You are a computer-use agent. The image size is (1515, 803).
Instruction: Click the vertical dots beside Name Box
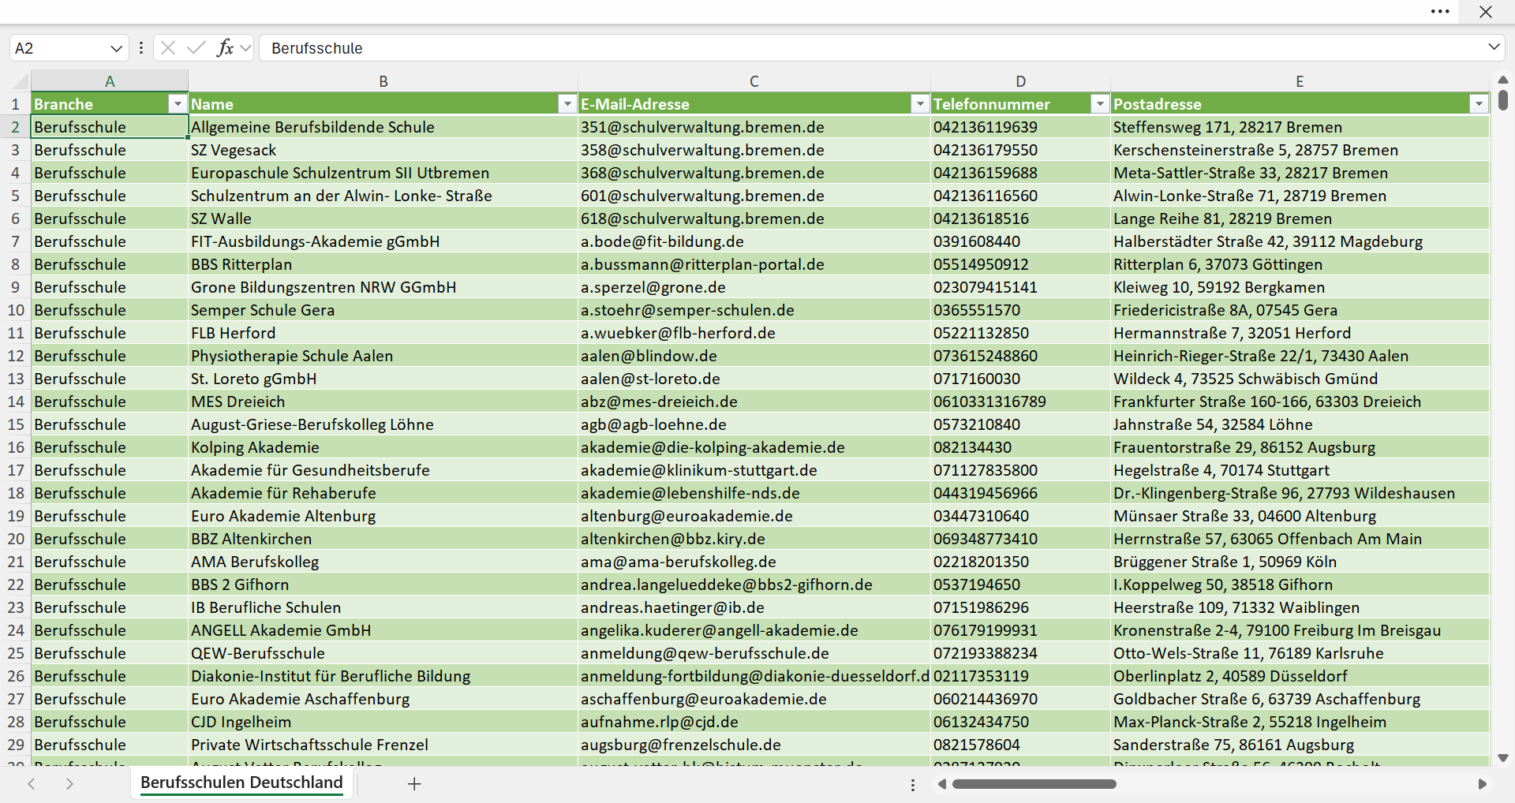pyautogui.click(x=141, y=48)
